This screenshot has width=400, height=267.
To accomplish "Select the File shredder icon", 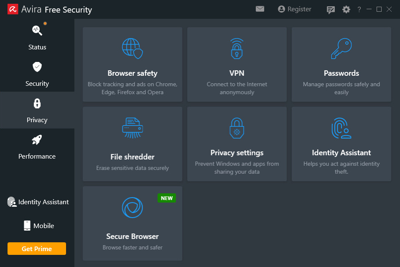I will coord(132,128).
